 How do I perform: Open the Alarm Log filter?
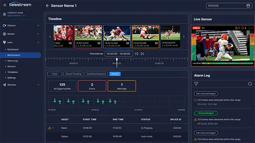pyautogui.click(x=196, y=84)
